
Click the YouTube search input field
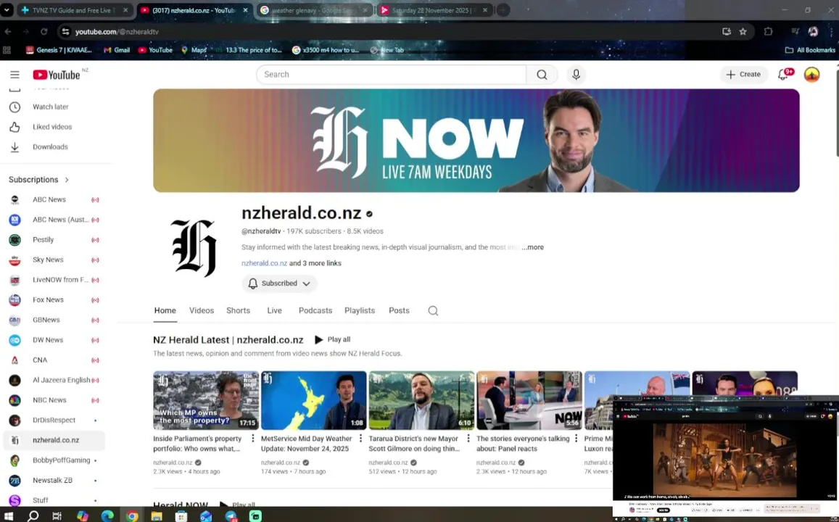click(x=391, y=75)
